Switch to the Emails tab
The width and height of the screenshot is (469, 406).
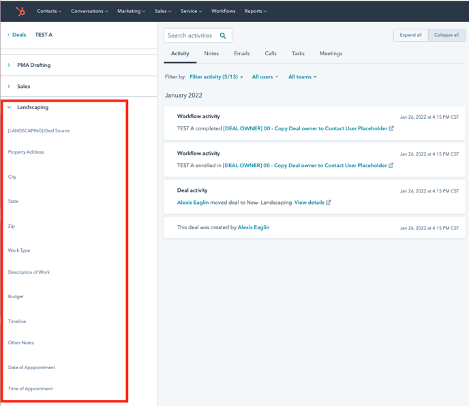pyautogui.click(x=242, y=54)
